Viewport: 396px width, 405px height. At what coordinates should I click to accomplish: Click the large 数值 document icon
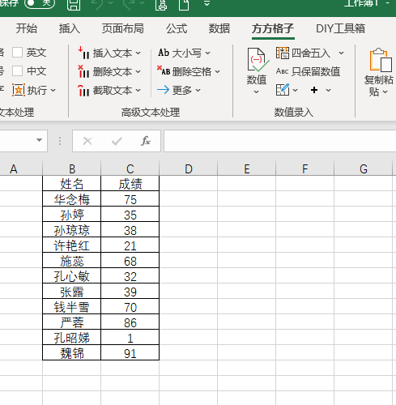(x=258, y=60)
